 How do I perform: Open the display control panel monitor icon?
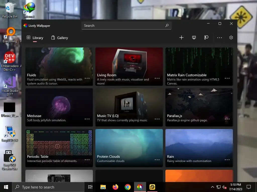194,37
